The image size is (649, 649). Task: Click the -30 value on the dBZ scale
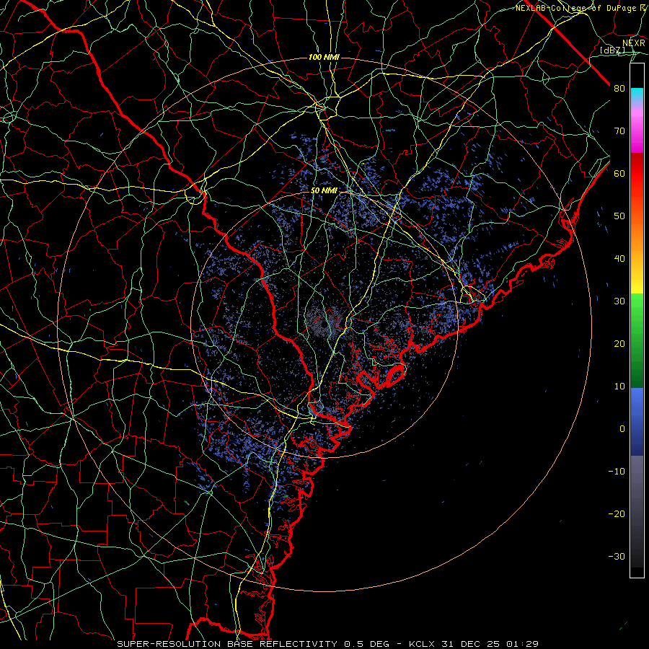tap(617, 556)
